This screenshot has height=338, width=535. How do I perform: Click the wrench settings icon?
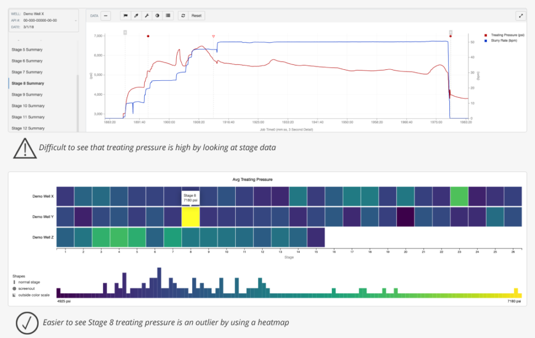(147, 15)
